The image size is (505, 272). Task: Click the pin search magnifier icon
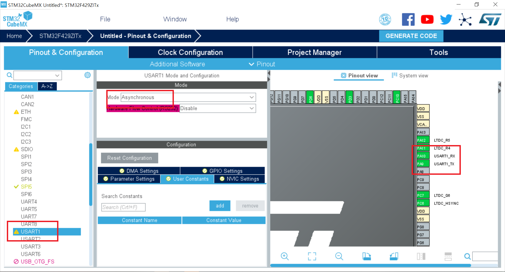(467, 256)
